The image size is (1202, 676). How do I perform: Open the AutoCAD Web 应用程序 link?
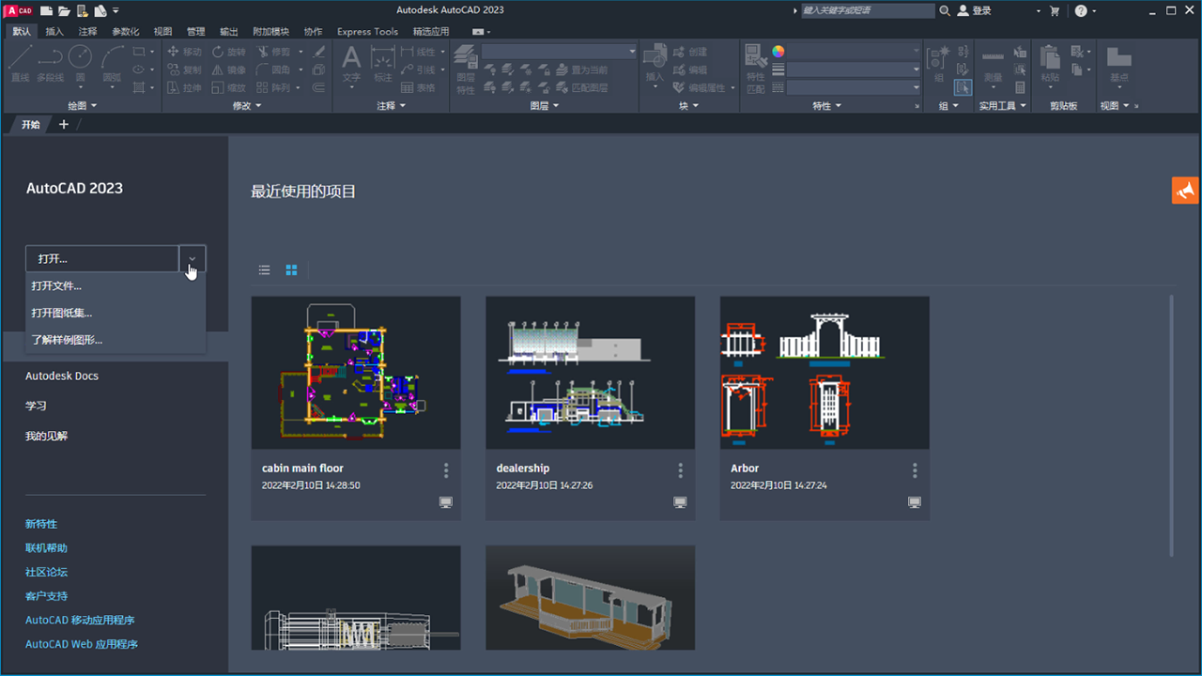coord(82,644)
